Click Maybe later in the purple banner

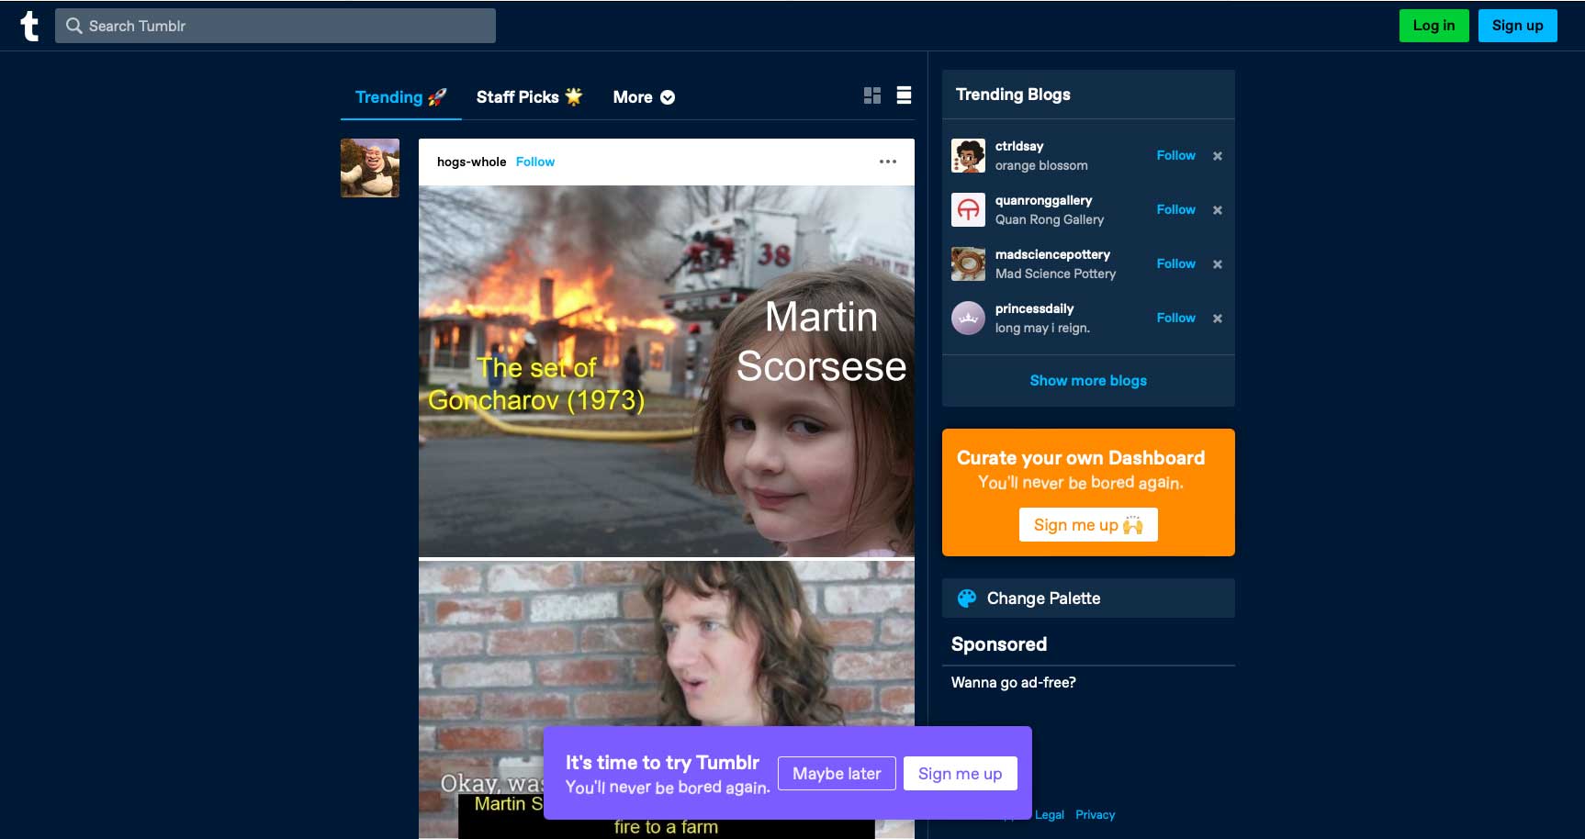(836, 774)
